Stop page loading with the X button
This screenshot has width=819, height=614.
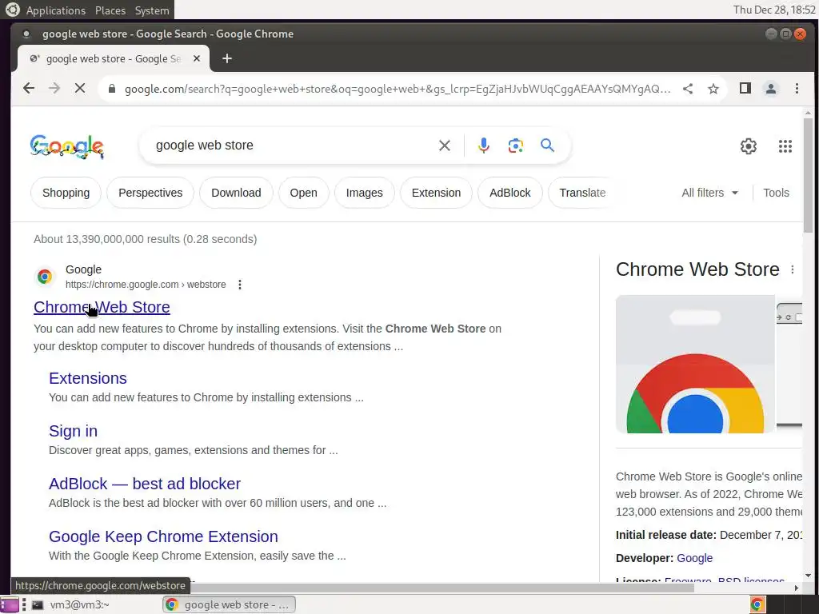pyautogui.click(x=80, y=88)
